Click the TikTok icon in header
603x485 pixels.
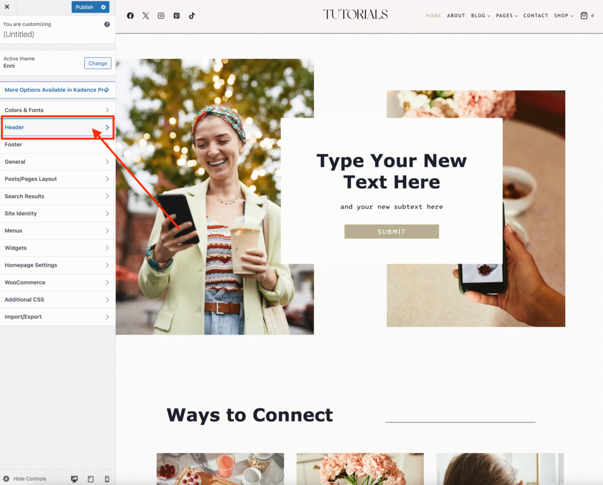click(x=191, y=16)
